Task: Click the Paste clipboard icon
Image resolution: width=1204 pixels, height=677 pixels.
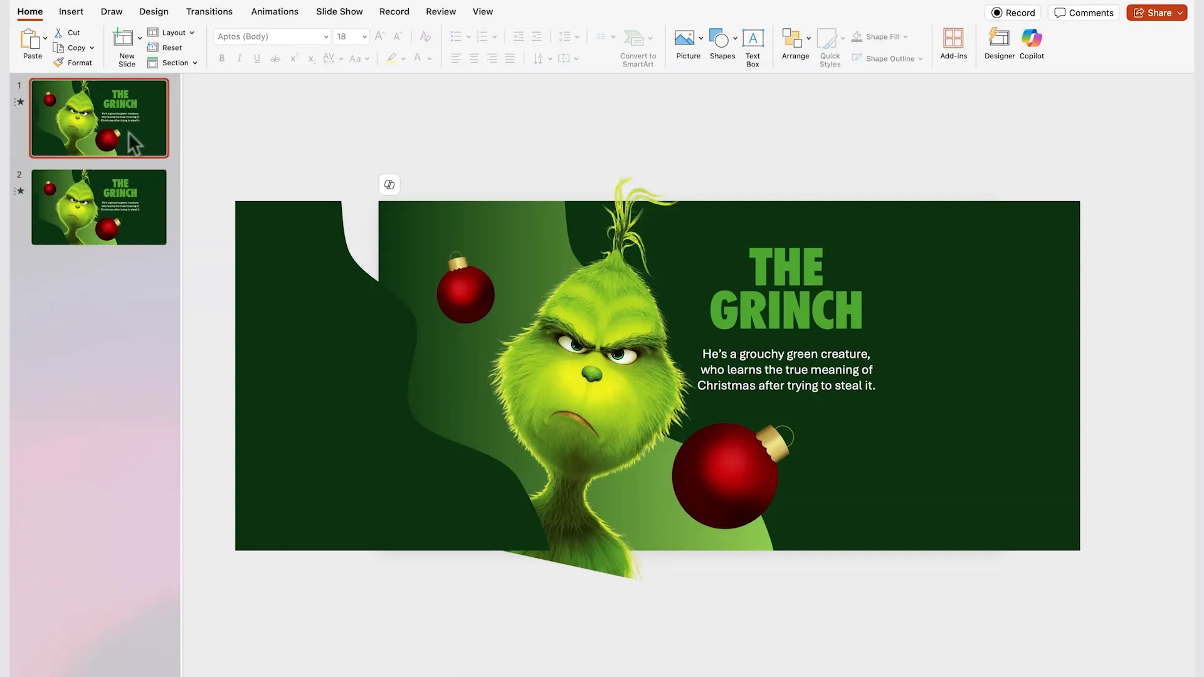Action: pos(29,39)
